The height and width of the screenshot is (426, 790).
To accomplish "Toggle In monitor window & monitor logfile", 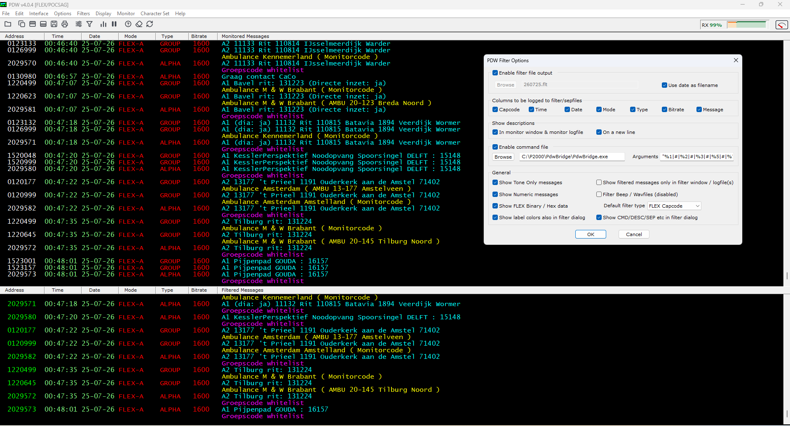I will 495,132.
